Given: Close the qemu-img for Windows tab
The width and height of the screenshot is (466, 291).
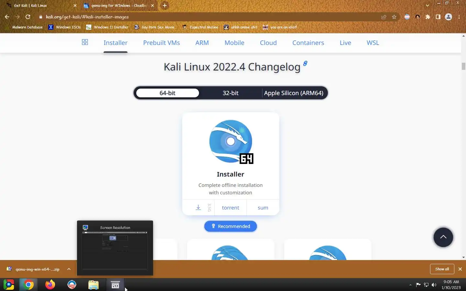Looking at the screenshot, I should (x=152, y=5).
